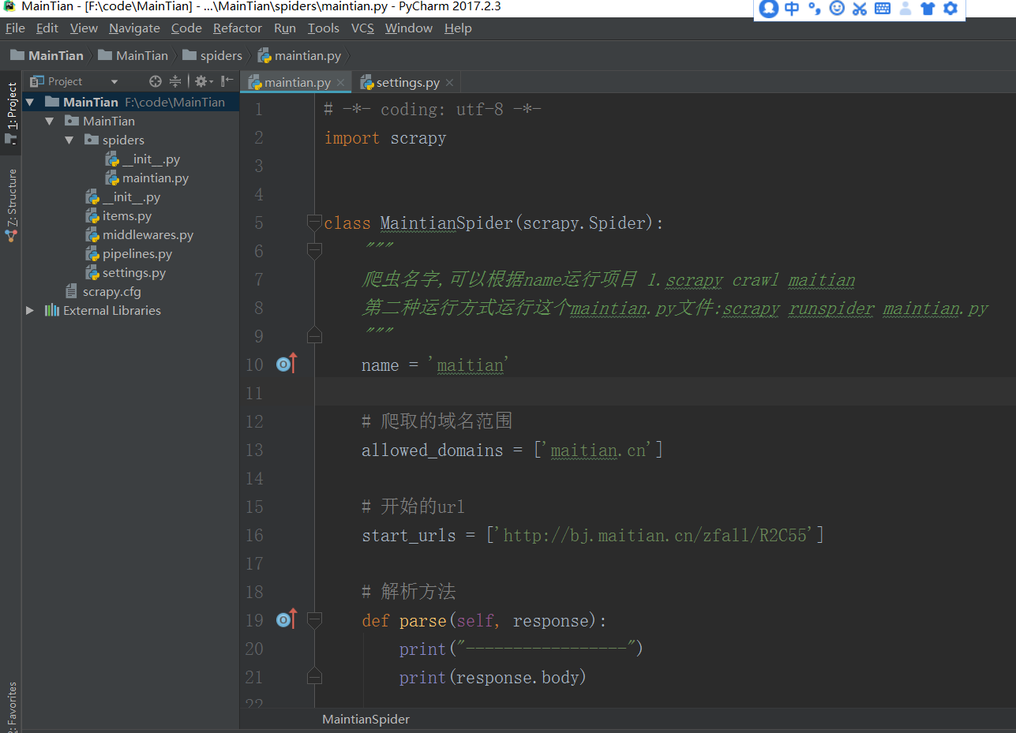The width and height of the screenshot is (1016, 733).
Task: Toggle the fold marker at def parse
Action: 314,620
